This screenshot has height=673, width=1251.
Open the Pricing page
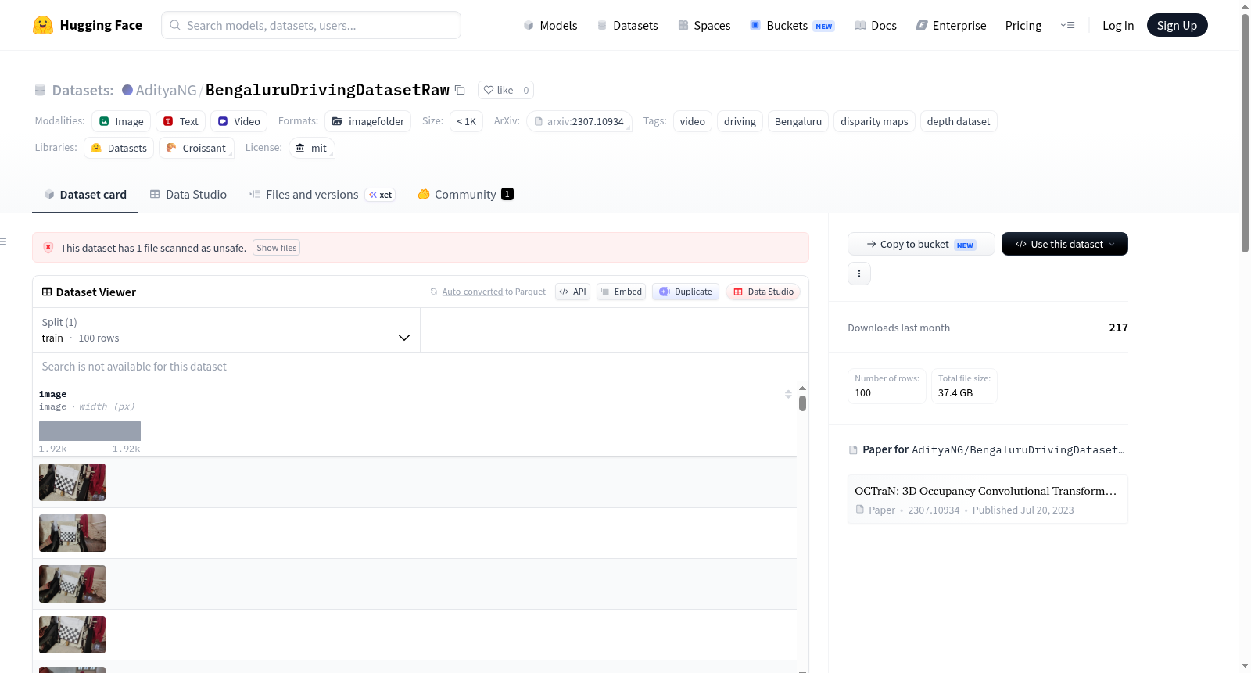(x=1023, y=25)
